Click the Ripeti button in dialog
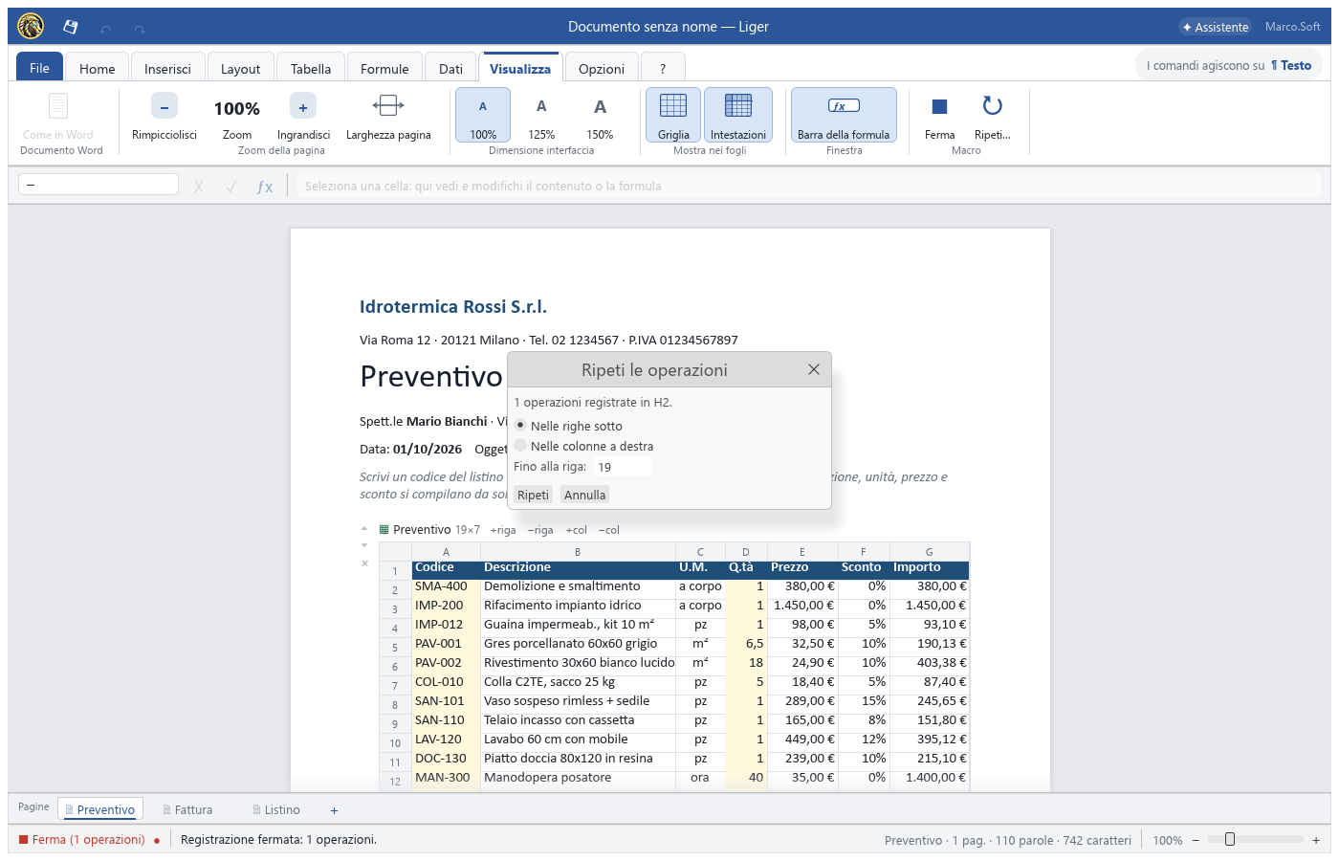 click(533, 495)
